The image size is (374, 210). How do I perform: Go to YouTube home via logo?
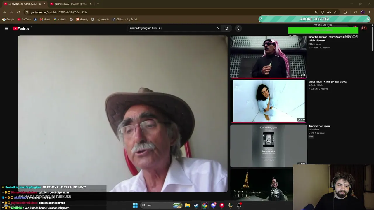point(21,28)
